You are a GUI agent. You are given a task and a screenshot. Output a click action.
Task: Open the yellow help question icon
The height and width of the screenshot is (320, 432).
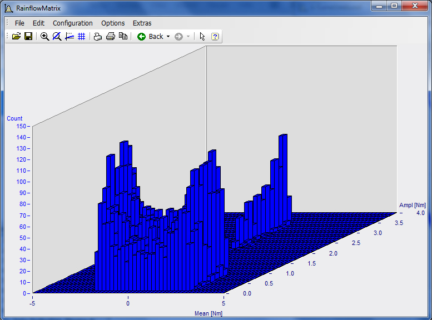coord(215,36)
